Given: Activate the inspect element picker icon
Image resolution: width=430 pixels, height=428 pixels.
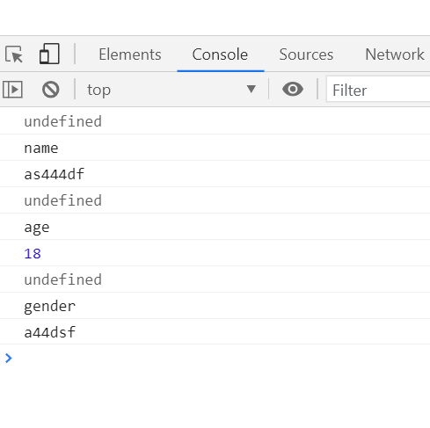Looking at the screenshot, I should click(x=14, y=54).
